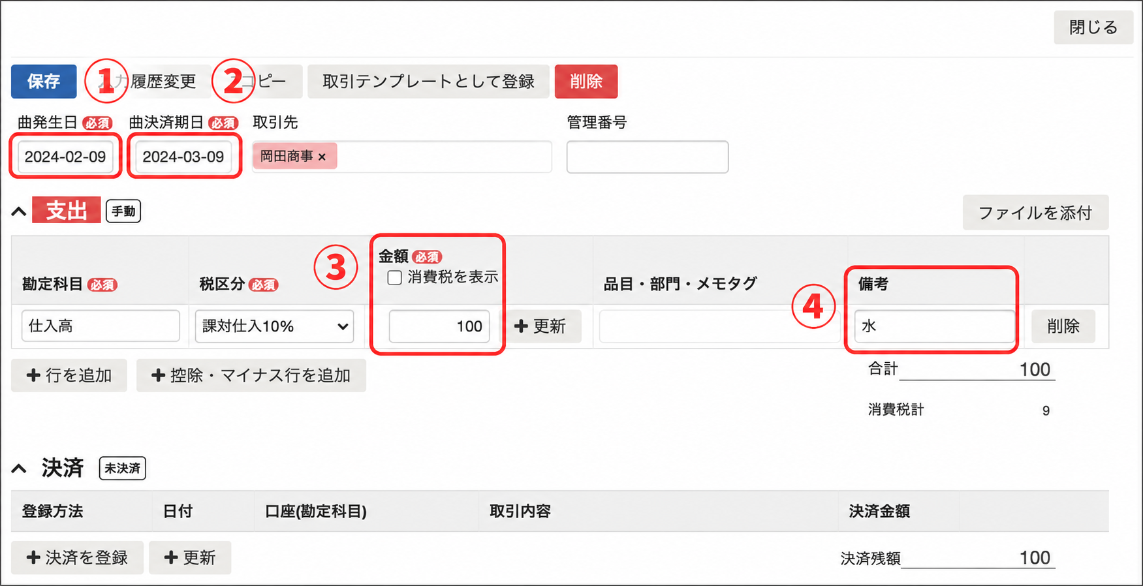Viewport: 1143px width, 586px height.
Task: Delete the 仕入高 row with the 削除 button
Action: pos(1063,326)
